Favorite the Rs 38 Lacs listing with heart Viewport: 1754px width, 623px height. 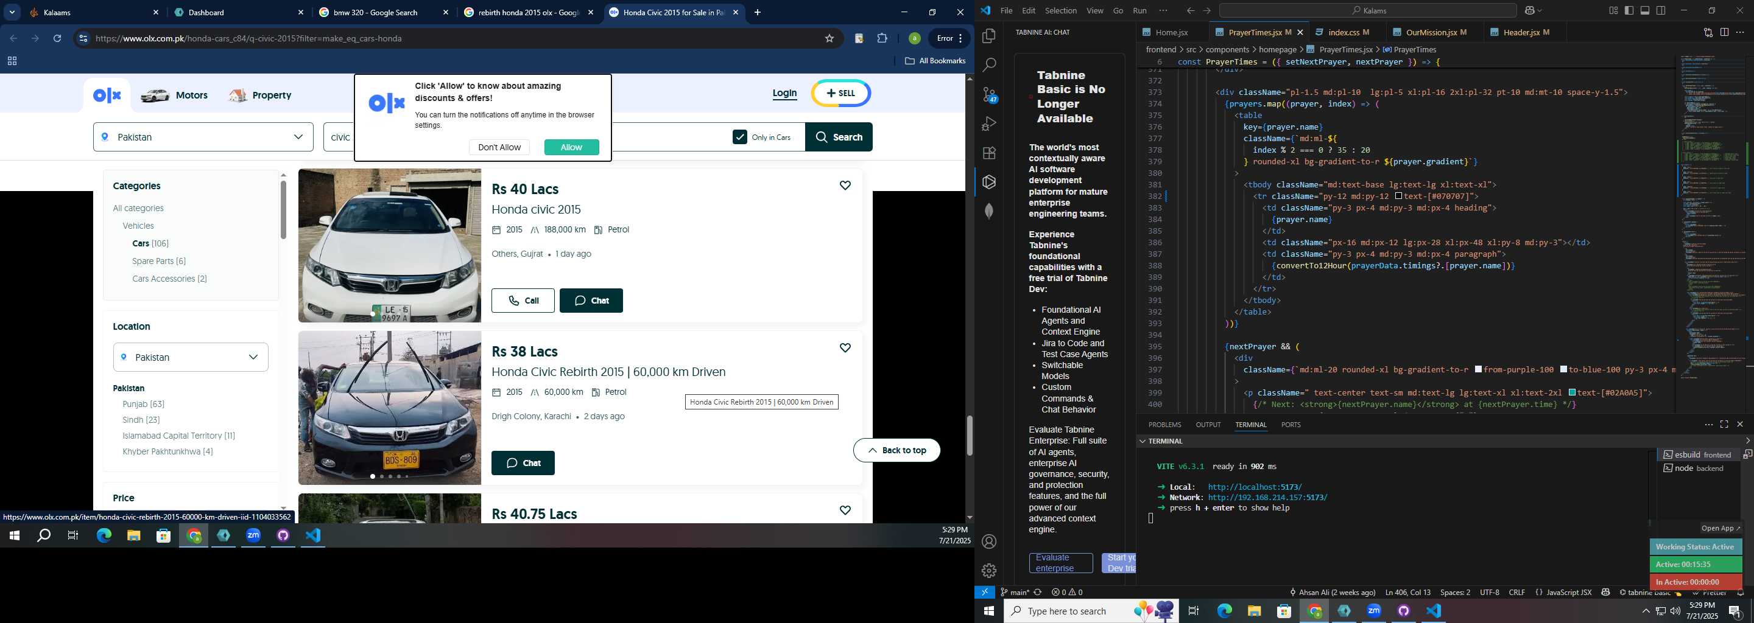point(845,347)
